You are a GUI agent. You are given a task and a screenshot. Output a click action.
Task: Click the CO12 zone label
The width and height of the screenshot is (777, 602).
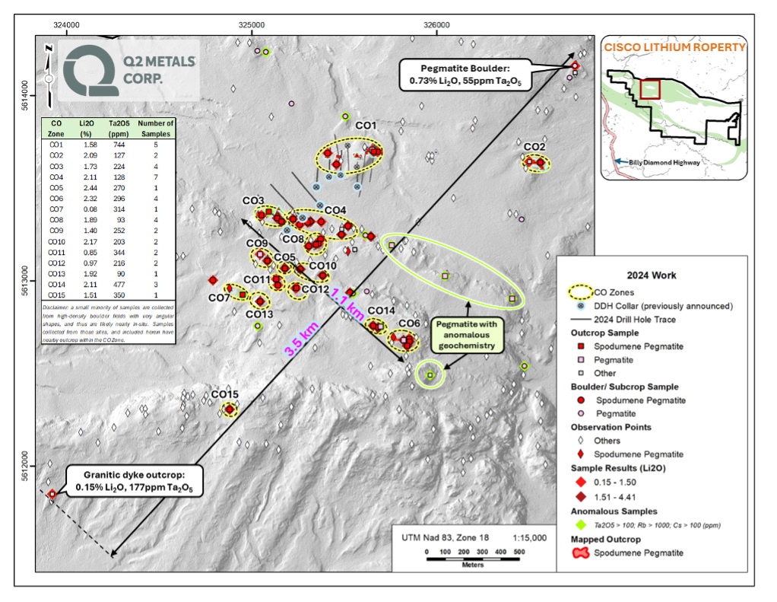[x=316, y=288]
